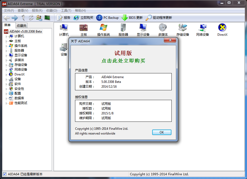Expand the 服务器 tree node

point(6,51)
